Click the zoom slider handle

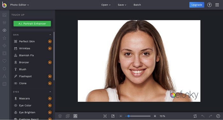(128, 116)
